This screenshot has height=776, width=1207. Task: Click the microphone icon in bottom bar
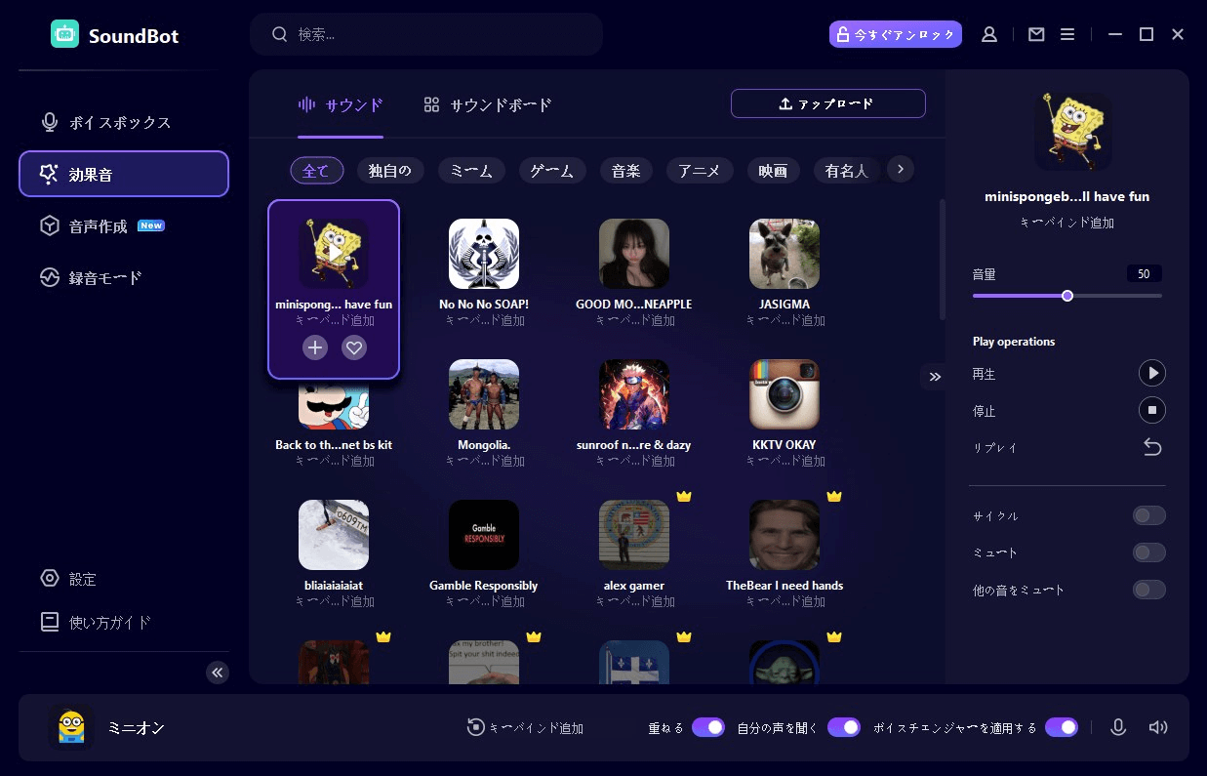click(x=1118, y=727)
